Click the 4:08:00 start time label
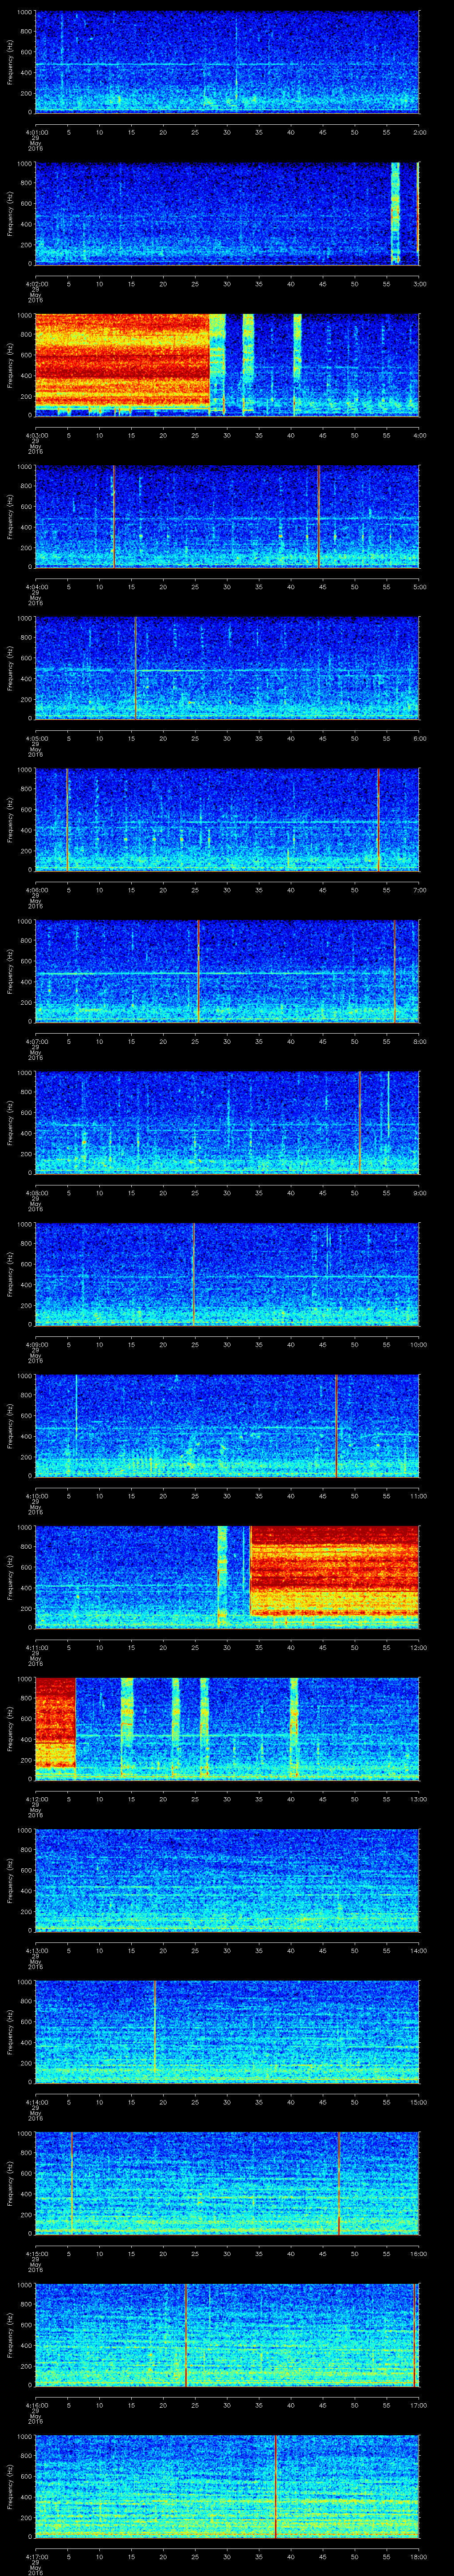The width and height of the screenshot is (454, 2576). 36,1193
